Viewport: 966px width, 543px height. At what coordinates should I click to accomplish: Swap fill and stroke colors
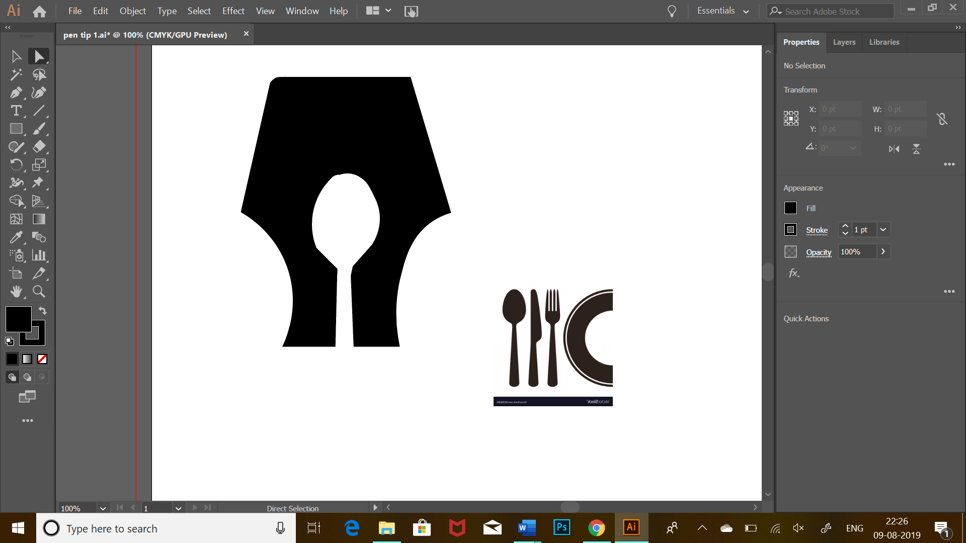point(43,311)
